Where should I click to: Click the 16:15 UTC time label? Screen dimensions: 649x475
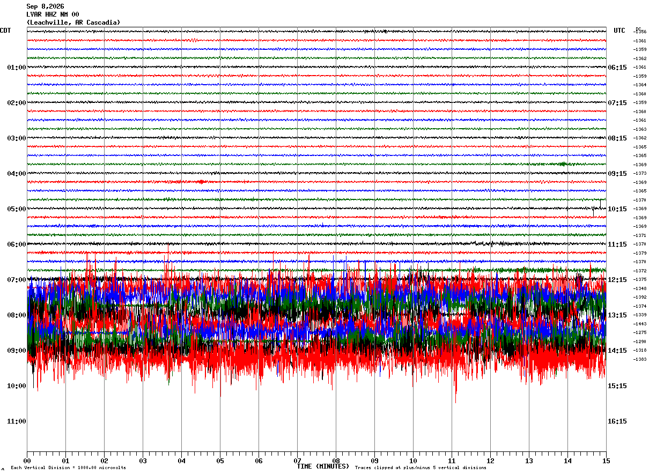tap(617, 421)
